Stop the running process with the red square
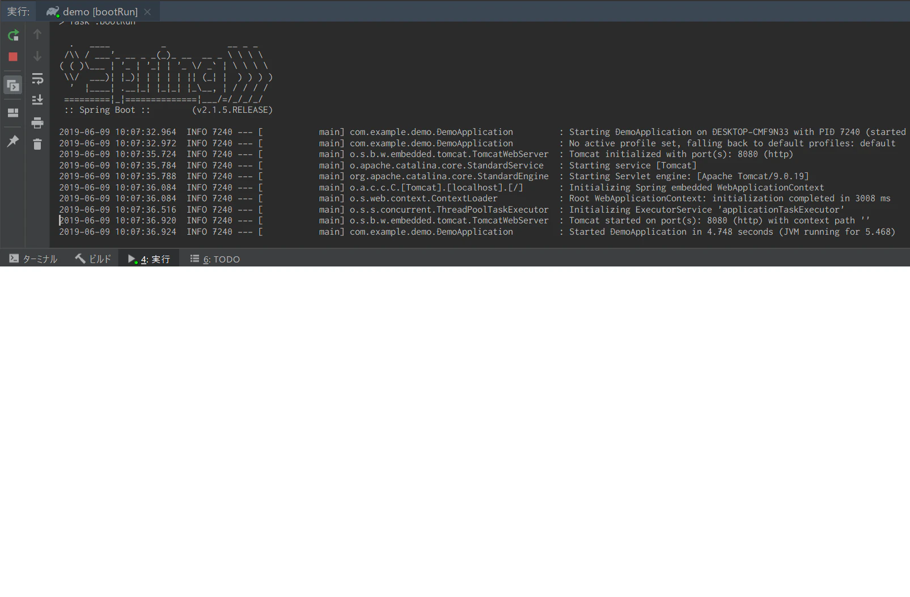This screenshot has width=910, height=597. click(13, 57)
